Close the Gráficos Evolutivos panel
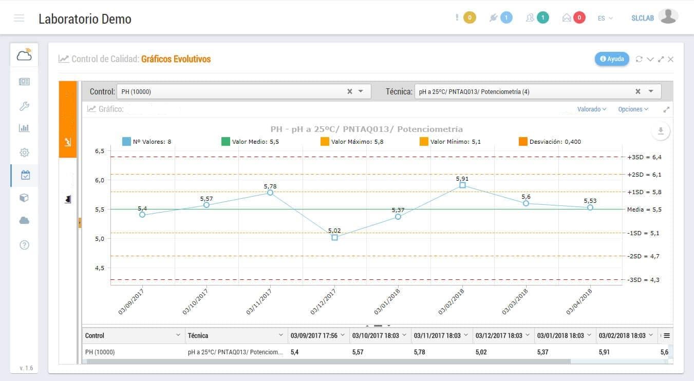The height and width of the screenshot is (381, 694). [x=671, y=59]
